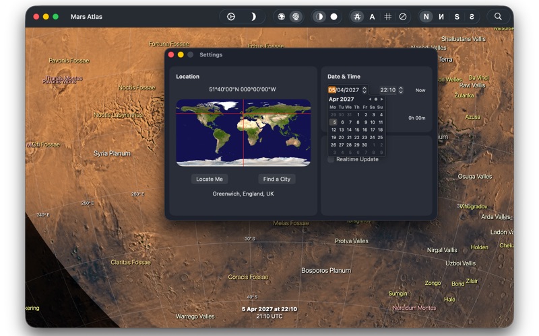Go to next month in calendar
Viewport: 539px width, 336px height.
(381, 99)
